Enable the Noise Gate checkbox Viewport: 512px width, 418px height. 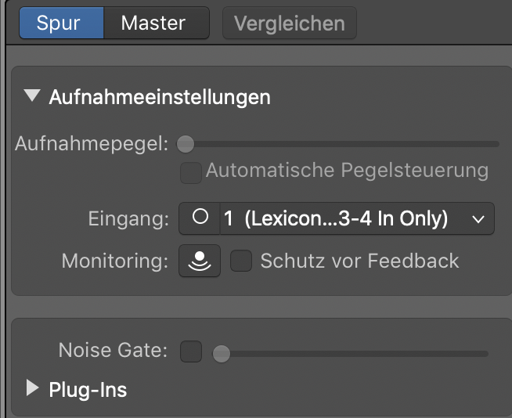tap(190, 351)
